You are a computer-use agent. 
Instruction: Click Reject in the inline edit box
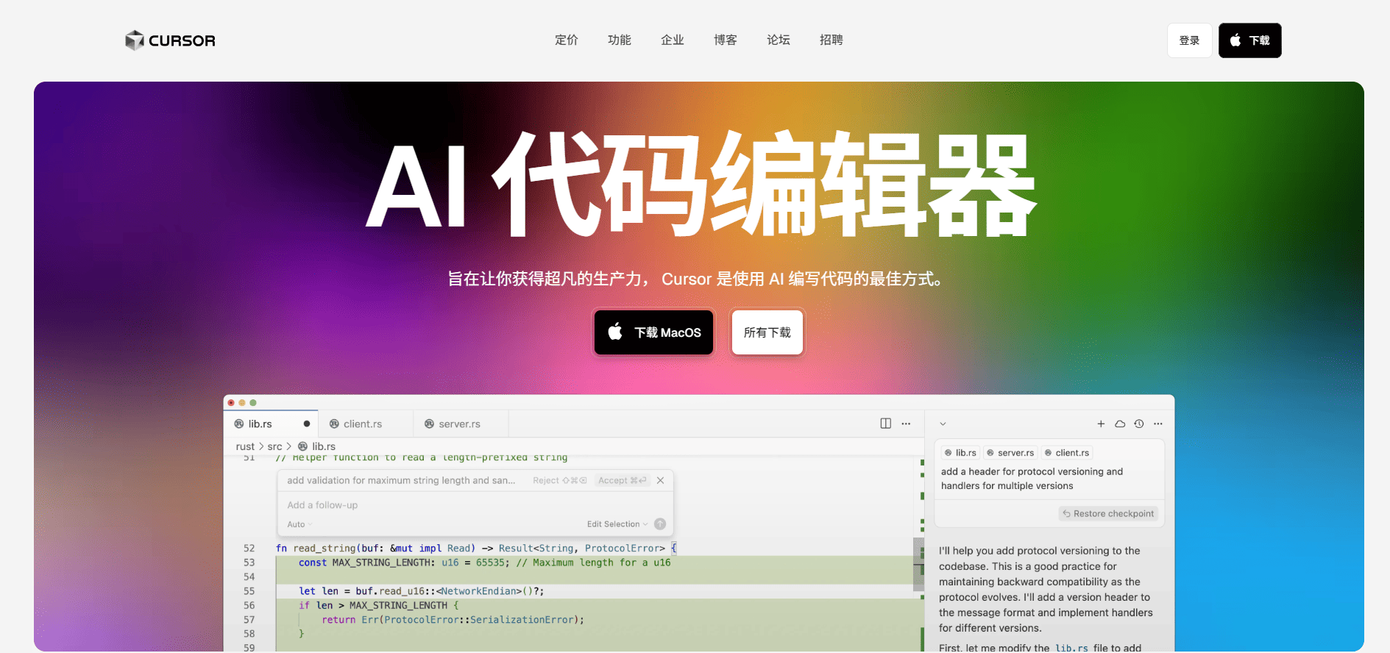point(560,480)
